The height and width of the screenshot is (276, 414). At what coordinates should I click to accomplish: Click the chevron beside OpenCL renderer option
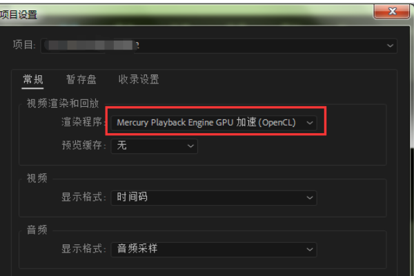[x=310, y=123]
